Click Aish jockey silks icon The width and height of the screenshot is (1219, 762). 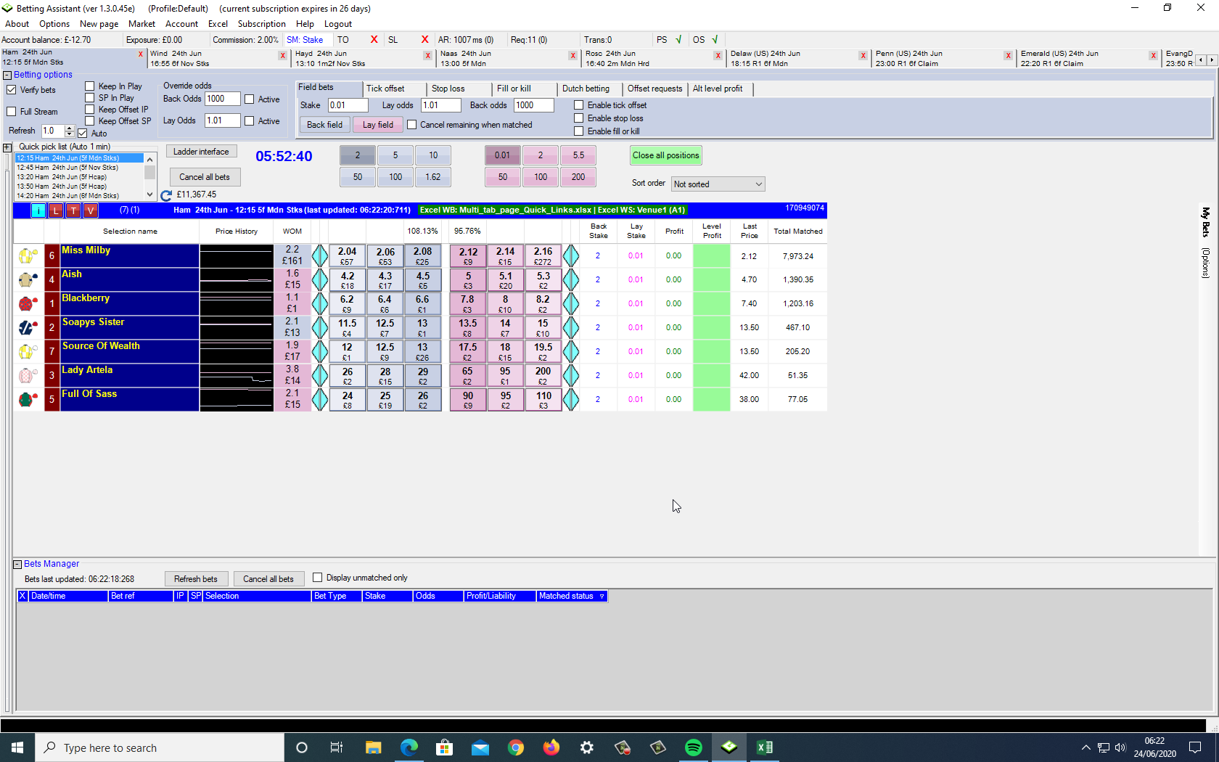click(x=28, y=279)
